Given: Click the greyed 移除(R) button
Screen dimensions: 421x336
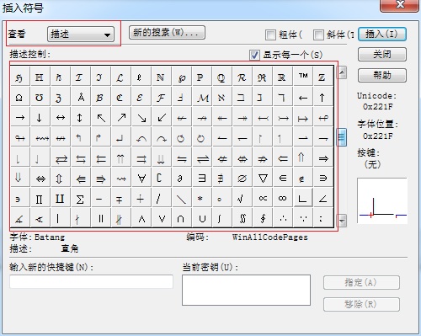Looking at the screenshot, I should (361, 304).
